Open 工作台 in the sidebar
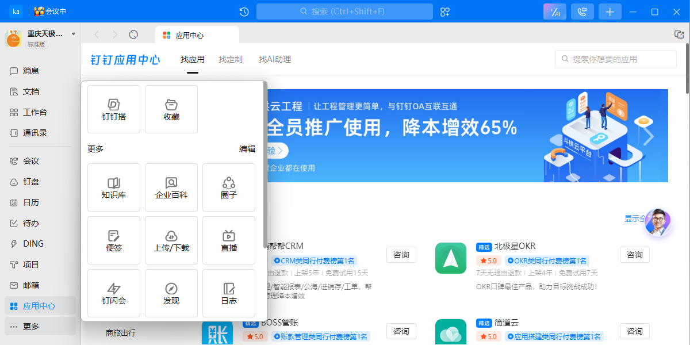Screen dimensions: 690x345 point(40,112)
